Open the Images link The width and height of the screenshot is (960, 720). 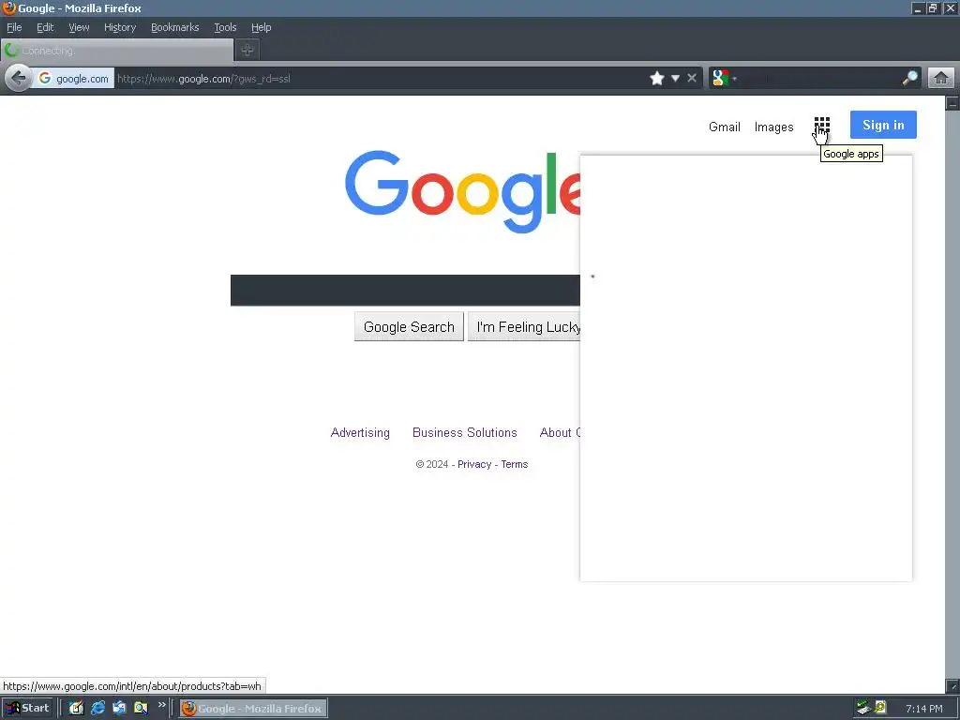click(773, 127)
